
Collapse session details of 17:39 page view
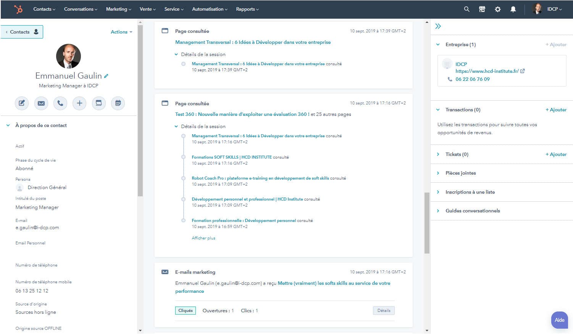click(x=176, y=55)
